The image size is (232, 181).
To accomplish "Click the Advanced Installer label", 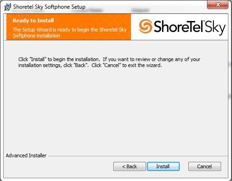I will point(26,155).
